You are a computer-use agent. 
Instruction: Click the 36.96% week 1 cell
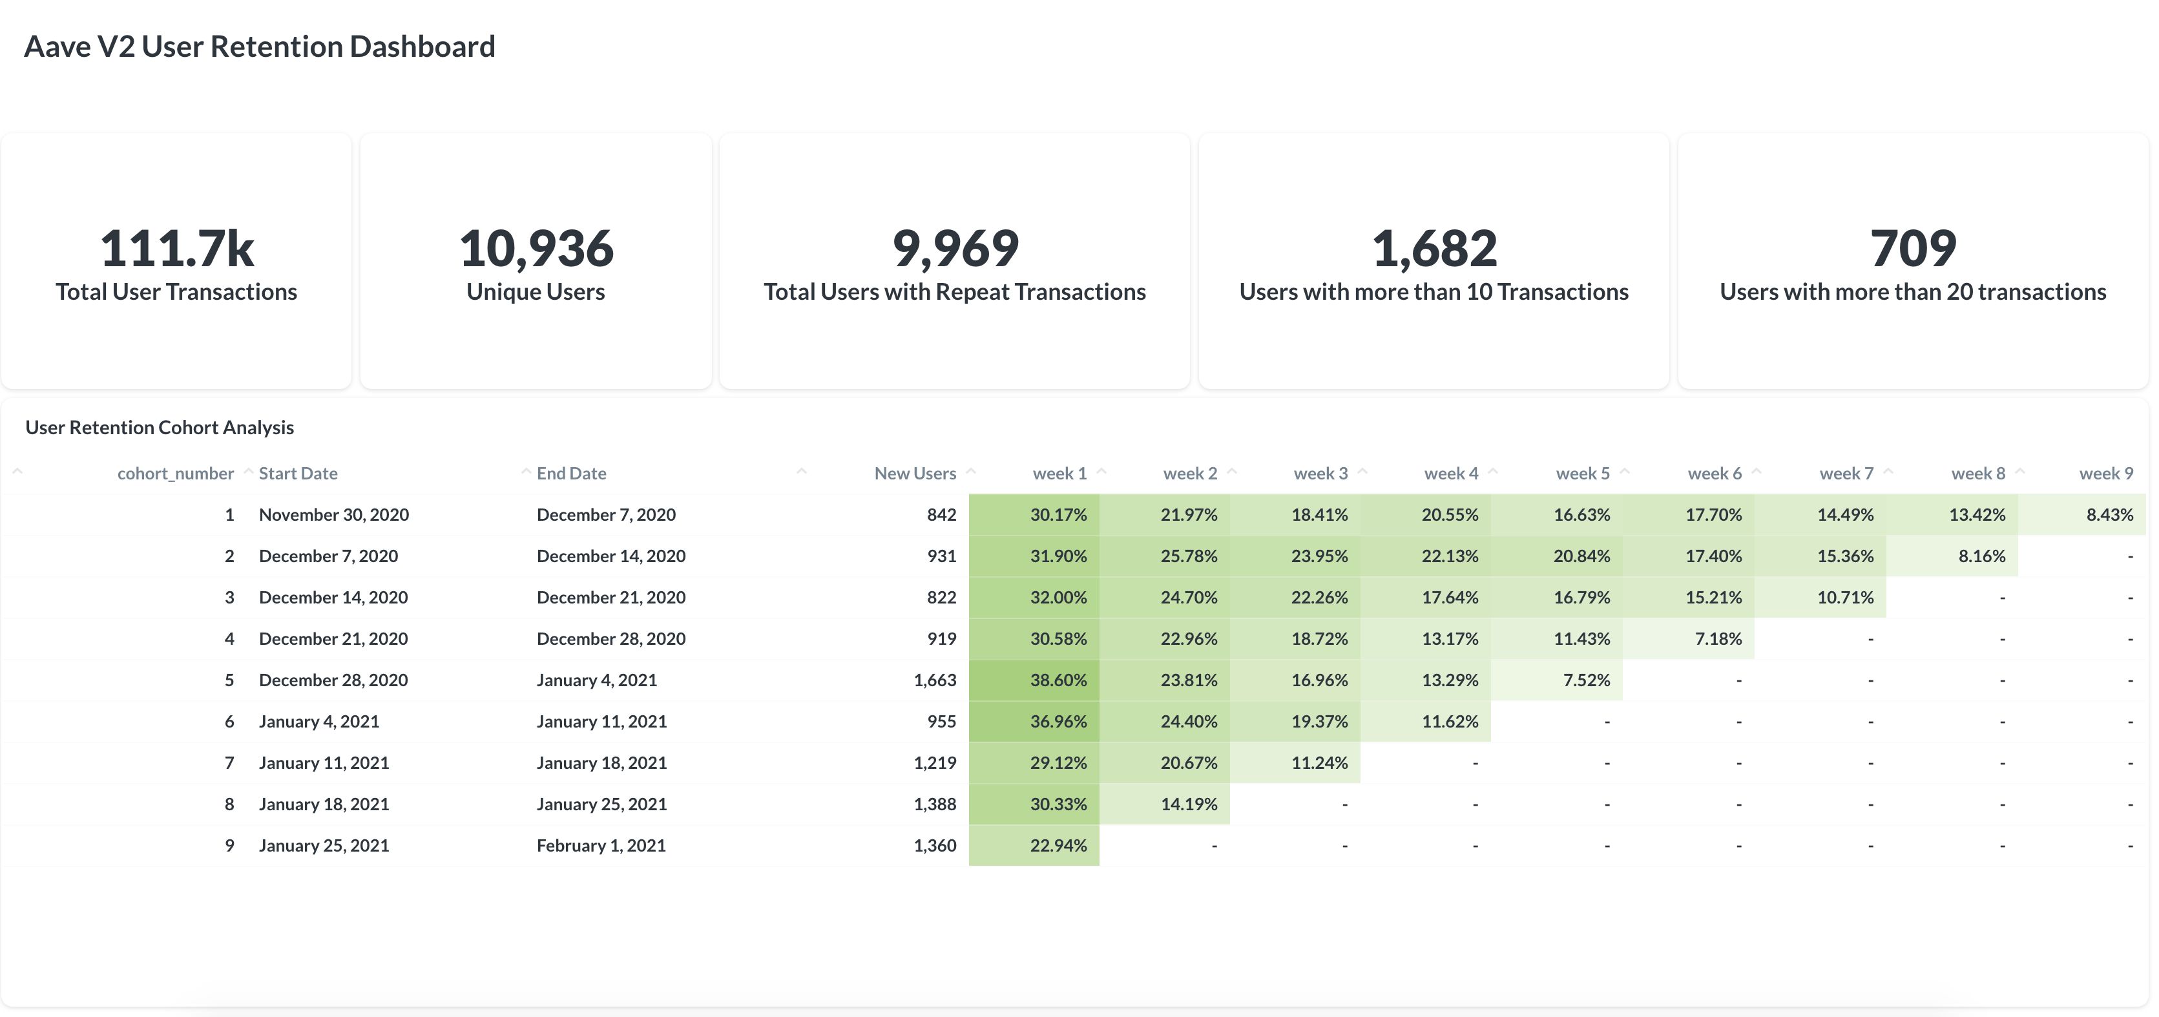[x=1034, y=721]
